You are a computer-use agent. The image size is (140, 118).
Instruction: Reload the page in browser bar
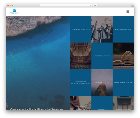(91, 5)
